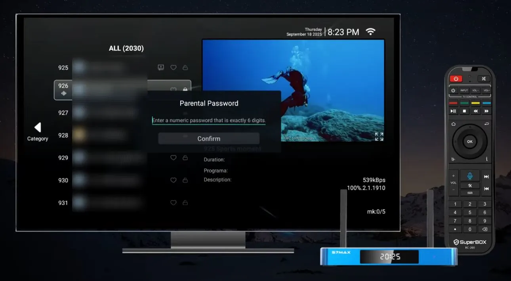This screenshot has width=511, height=281.
Task: Select channel row 927
Action: (123, 113)
